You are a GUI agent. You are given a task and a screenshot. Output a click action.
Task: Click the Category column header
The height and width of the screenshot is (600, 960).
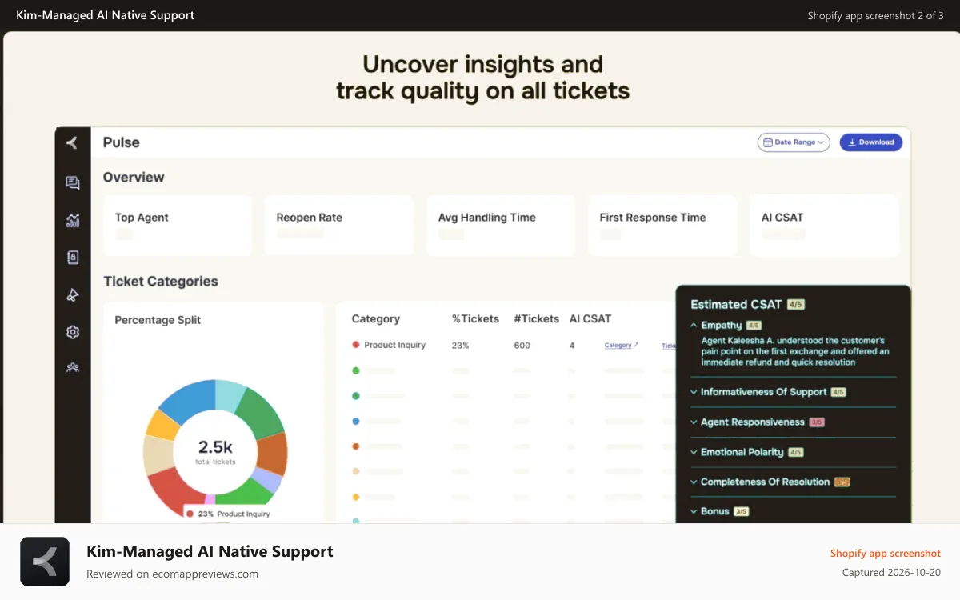tap(375, 318)
